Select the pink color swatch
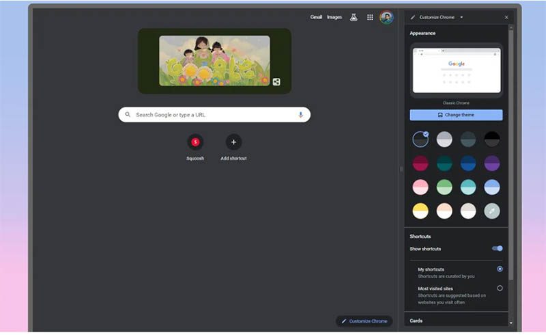Screen dimensions: 546x335 pos(420,187)
